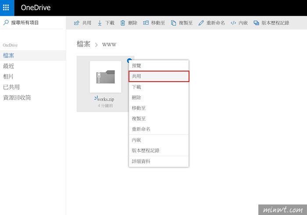Click the copy-to icon in toolbar

[174, 23]
